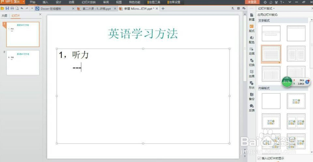Click the 反馈 feedback sidebar icon
The width and height of the screenshot is (313, 162).
pos(251,108)
